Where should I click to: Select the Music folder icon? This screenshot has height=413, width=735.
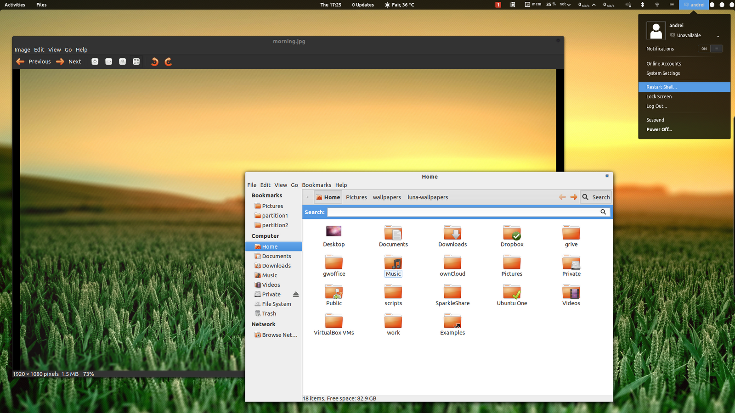tap(393, 262)
